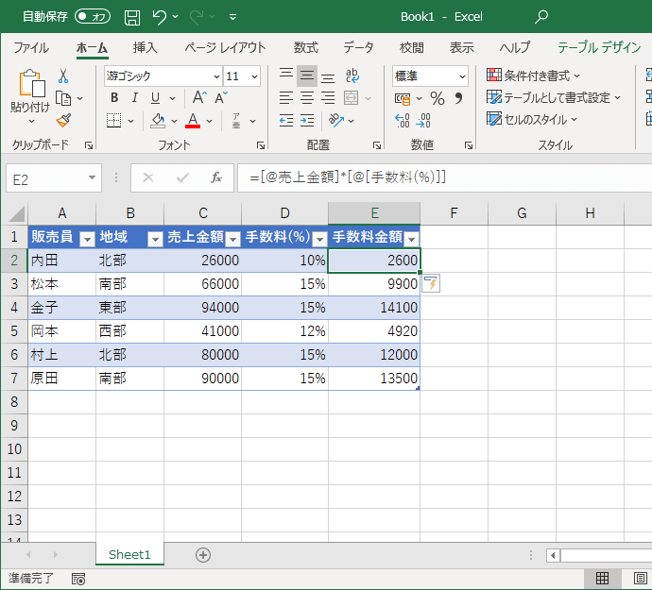The width and height of the screenshot is (652, 590).
Task: Click the red font color button
Action: point(193,121)
